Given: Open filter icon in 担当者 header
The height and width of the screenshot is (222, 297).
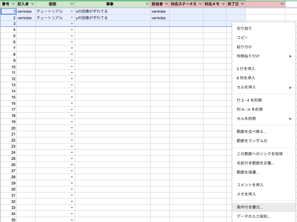Looking at the screenshot, I should pos(166,4).
